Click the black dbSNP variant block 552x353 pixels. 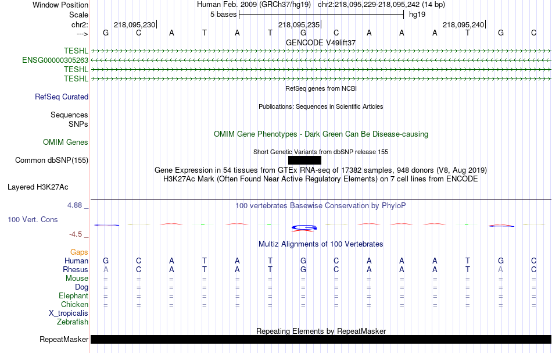[x=304, y=161]
